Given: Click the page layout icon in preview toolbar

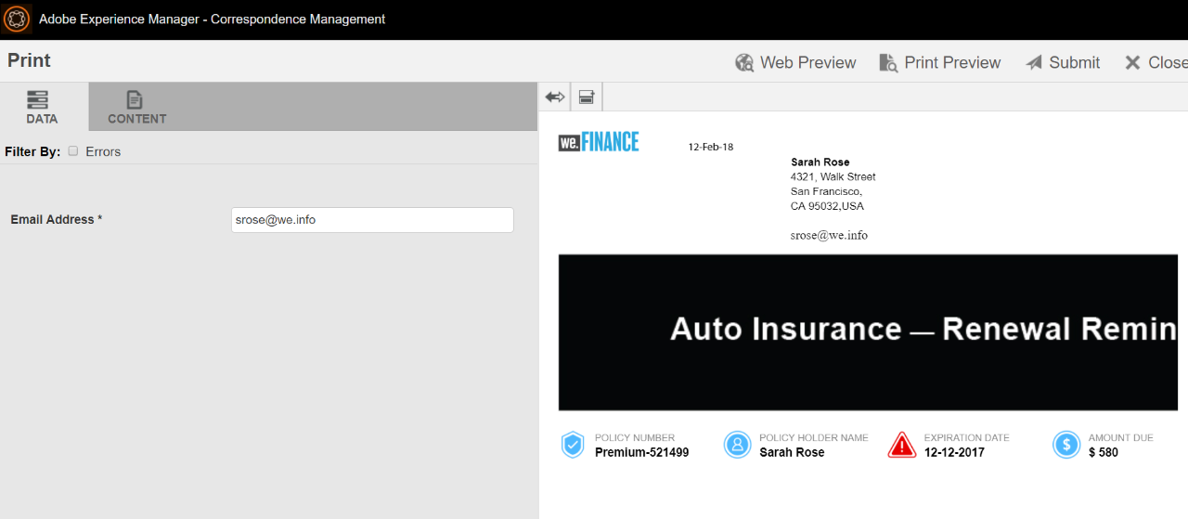Looking at the screenshot, I should tap(587, 97).
